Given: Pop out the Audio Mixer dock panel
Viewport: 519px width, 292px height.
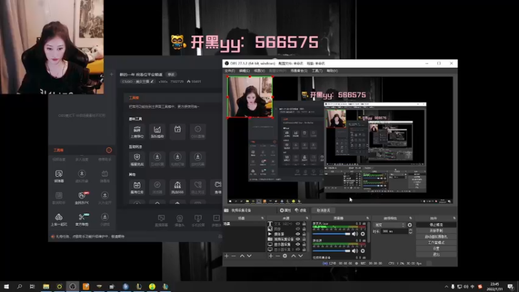Looking at the screenshot, I should tap(367, 218).
